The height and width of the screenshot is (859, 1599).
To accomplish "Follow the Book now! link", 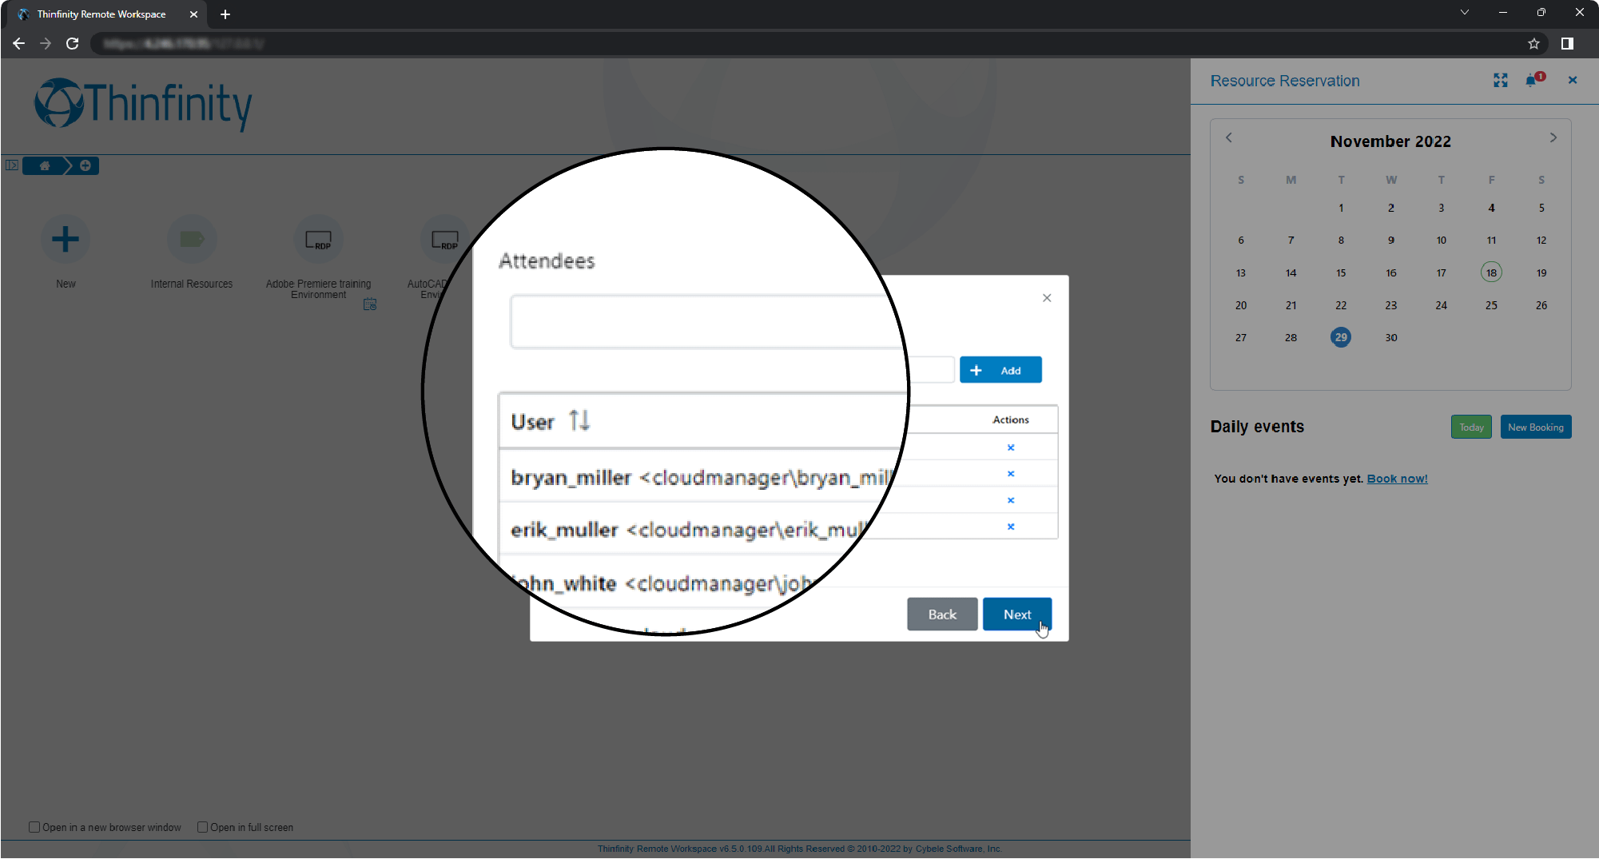I will [1396, 478].
